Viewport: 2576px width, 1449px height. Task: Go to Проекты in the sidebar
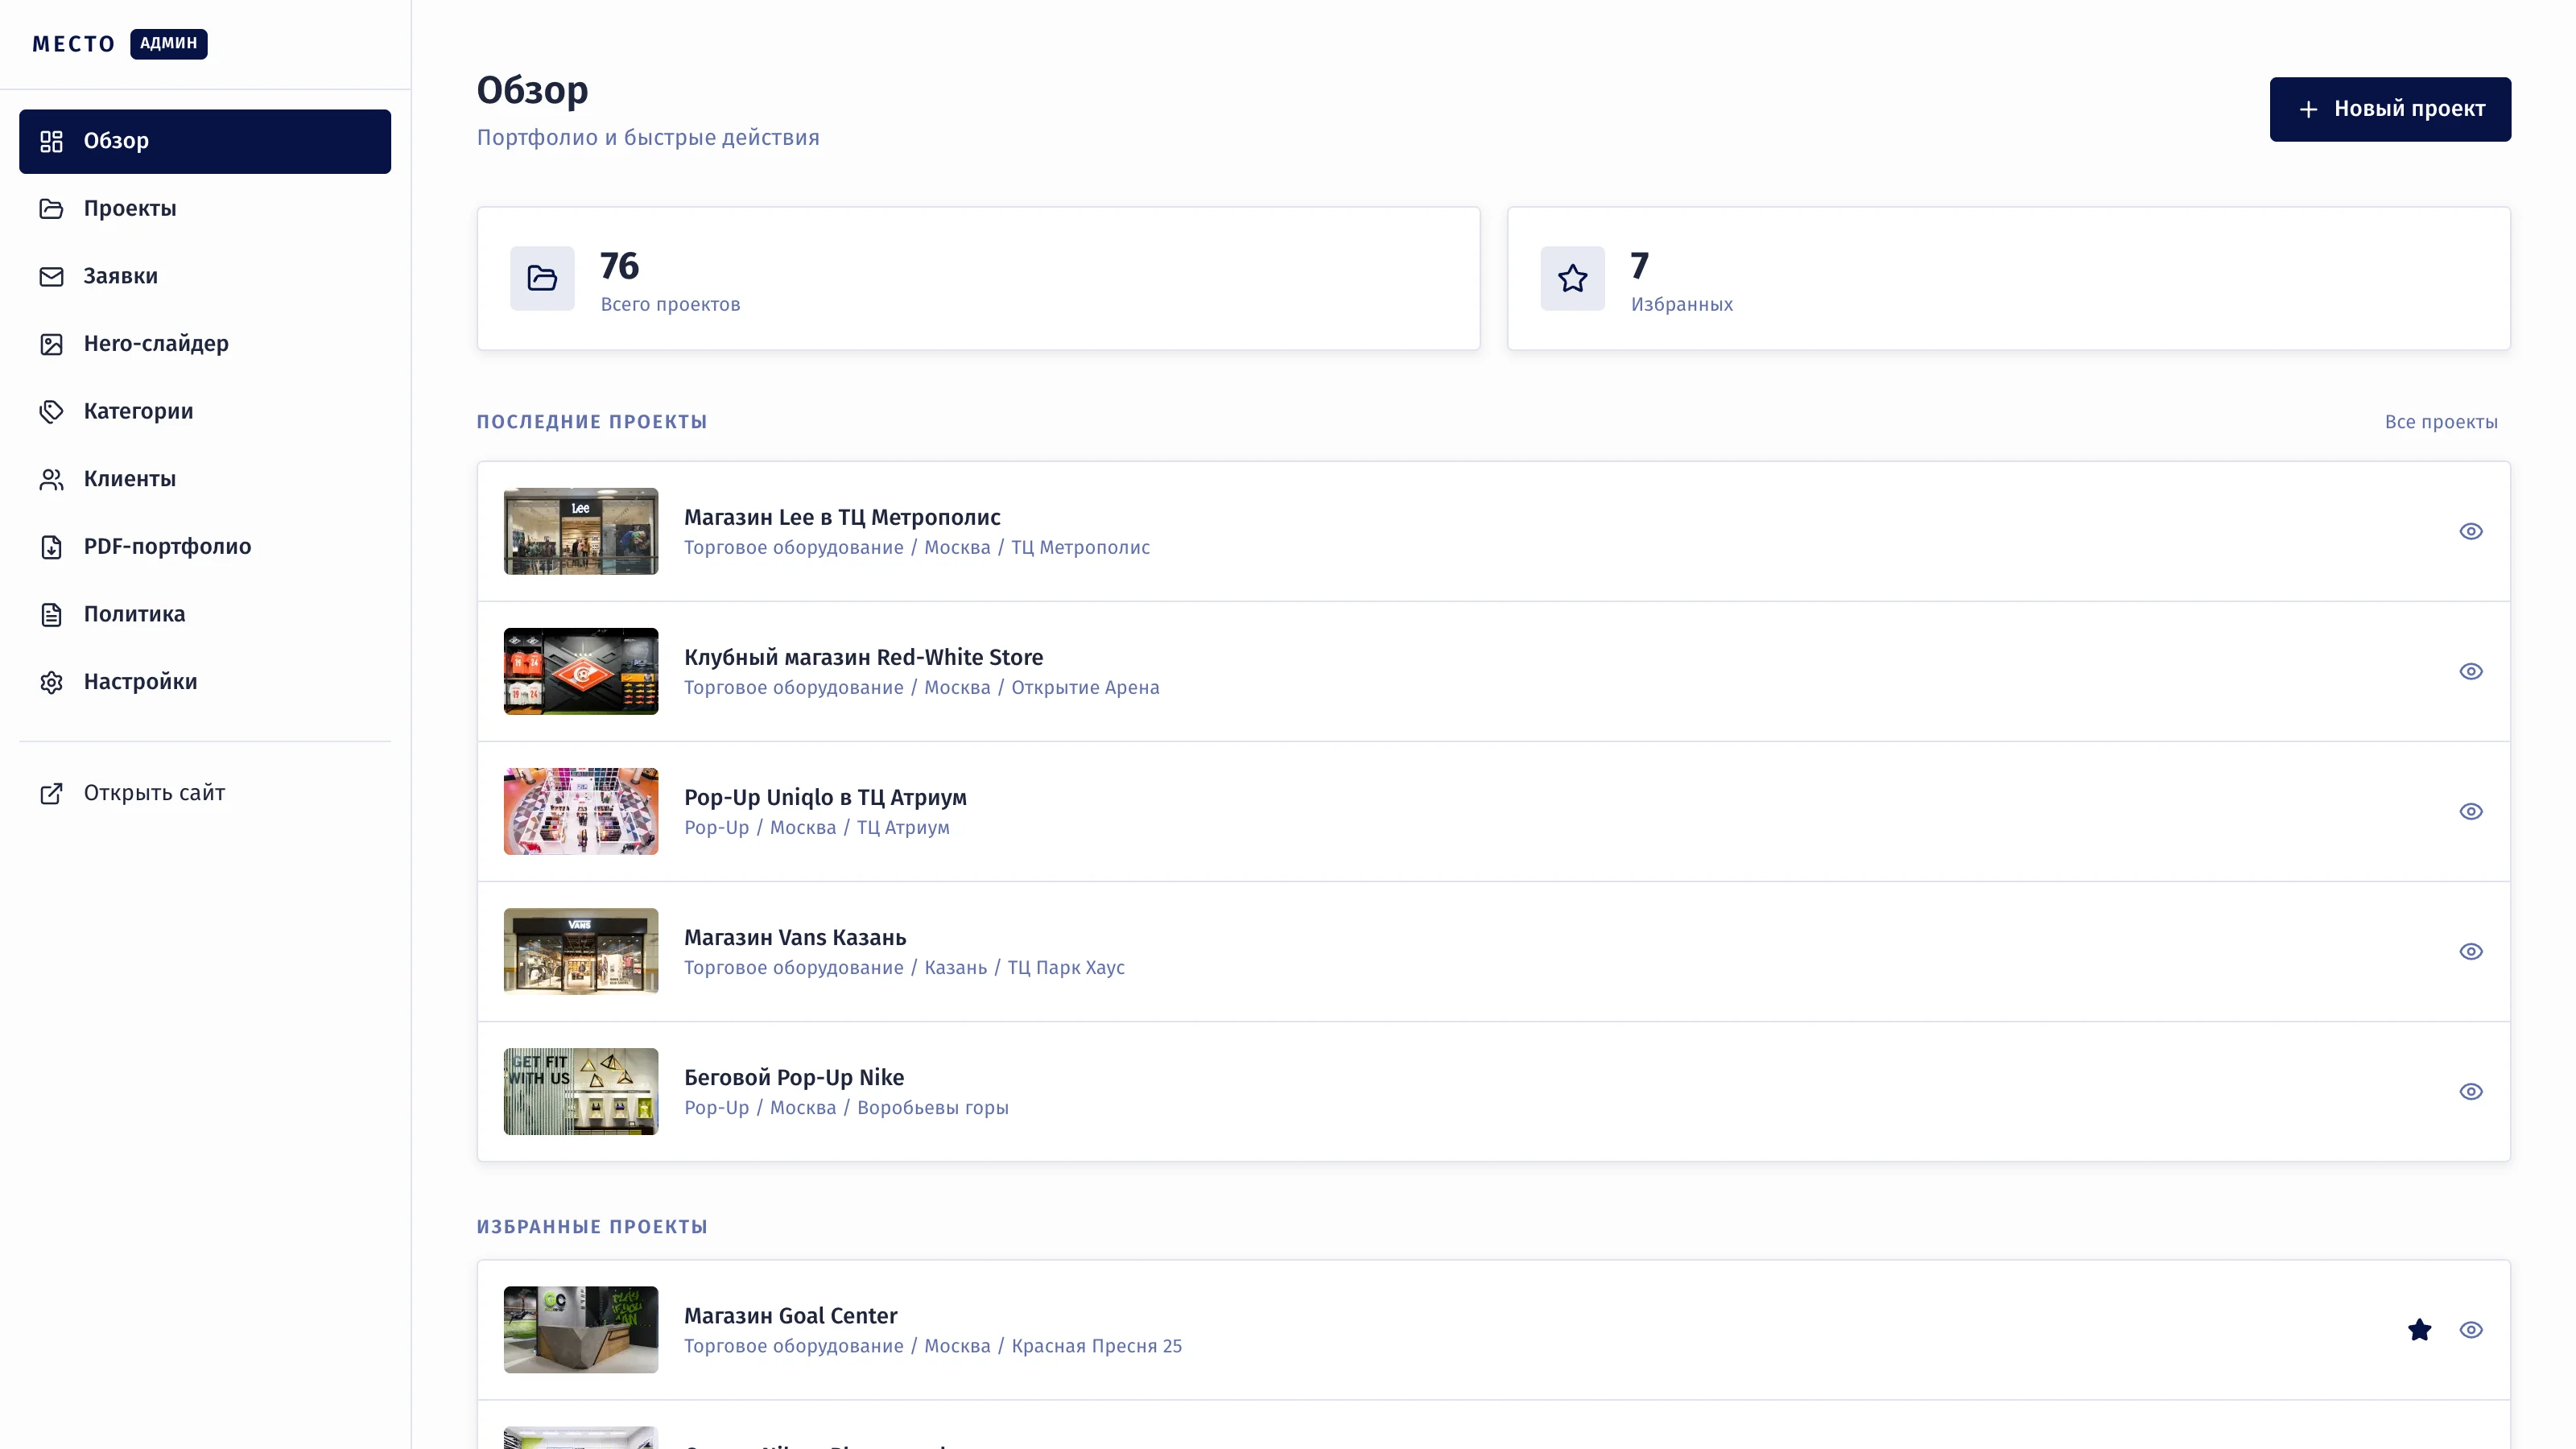click(x=205, y=209)
